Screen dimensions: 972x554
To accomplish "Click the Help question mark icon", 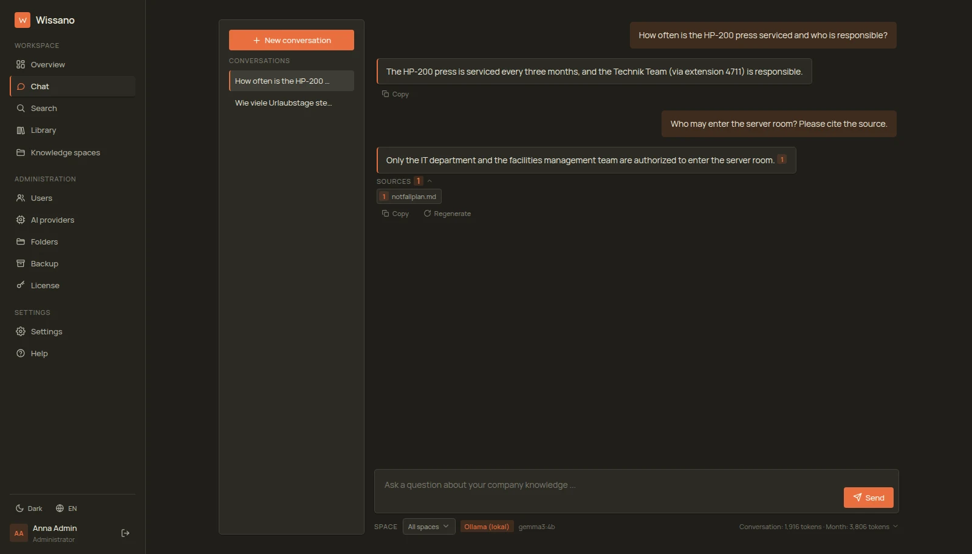I will coord(21,353).
